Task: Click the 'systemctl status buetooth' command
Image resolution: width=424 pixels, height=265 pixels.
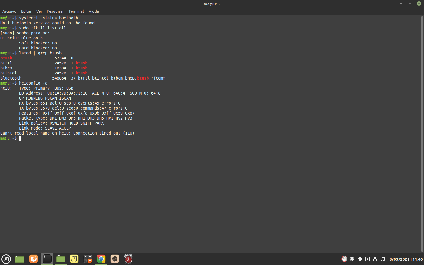Action: (x=49, y=18)
